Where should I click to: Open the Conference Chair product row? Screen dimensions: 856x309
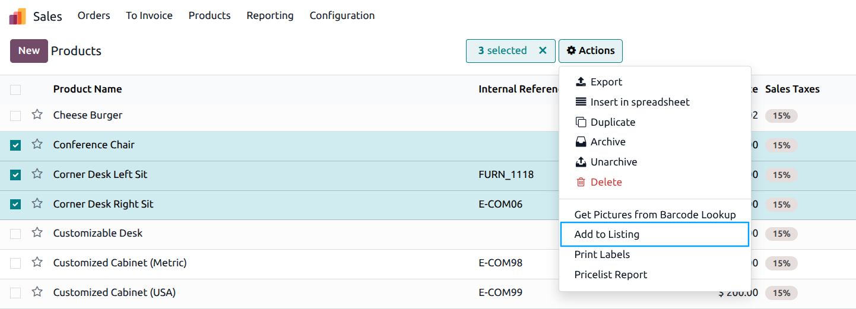pyautogui.click(x=94, y=145)
